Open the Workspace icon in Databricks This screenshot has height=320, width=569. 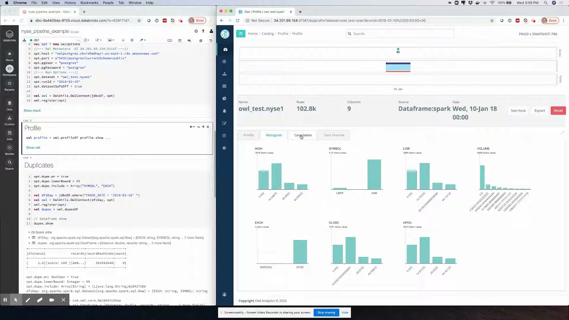(9, 70)
